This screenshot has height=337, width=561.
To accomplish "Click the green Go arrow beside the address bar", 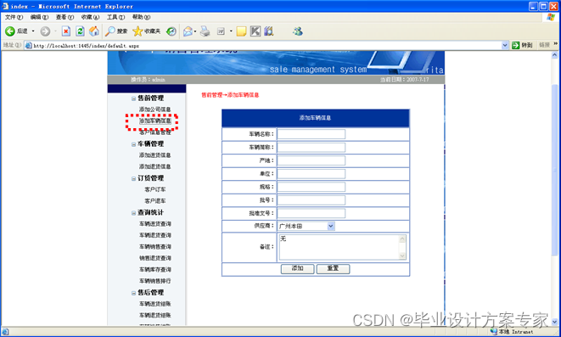I will tap(515, 45).
